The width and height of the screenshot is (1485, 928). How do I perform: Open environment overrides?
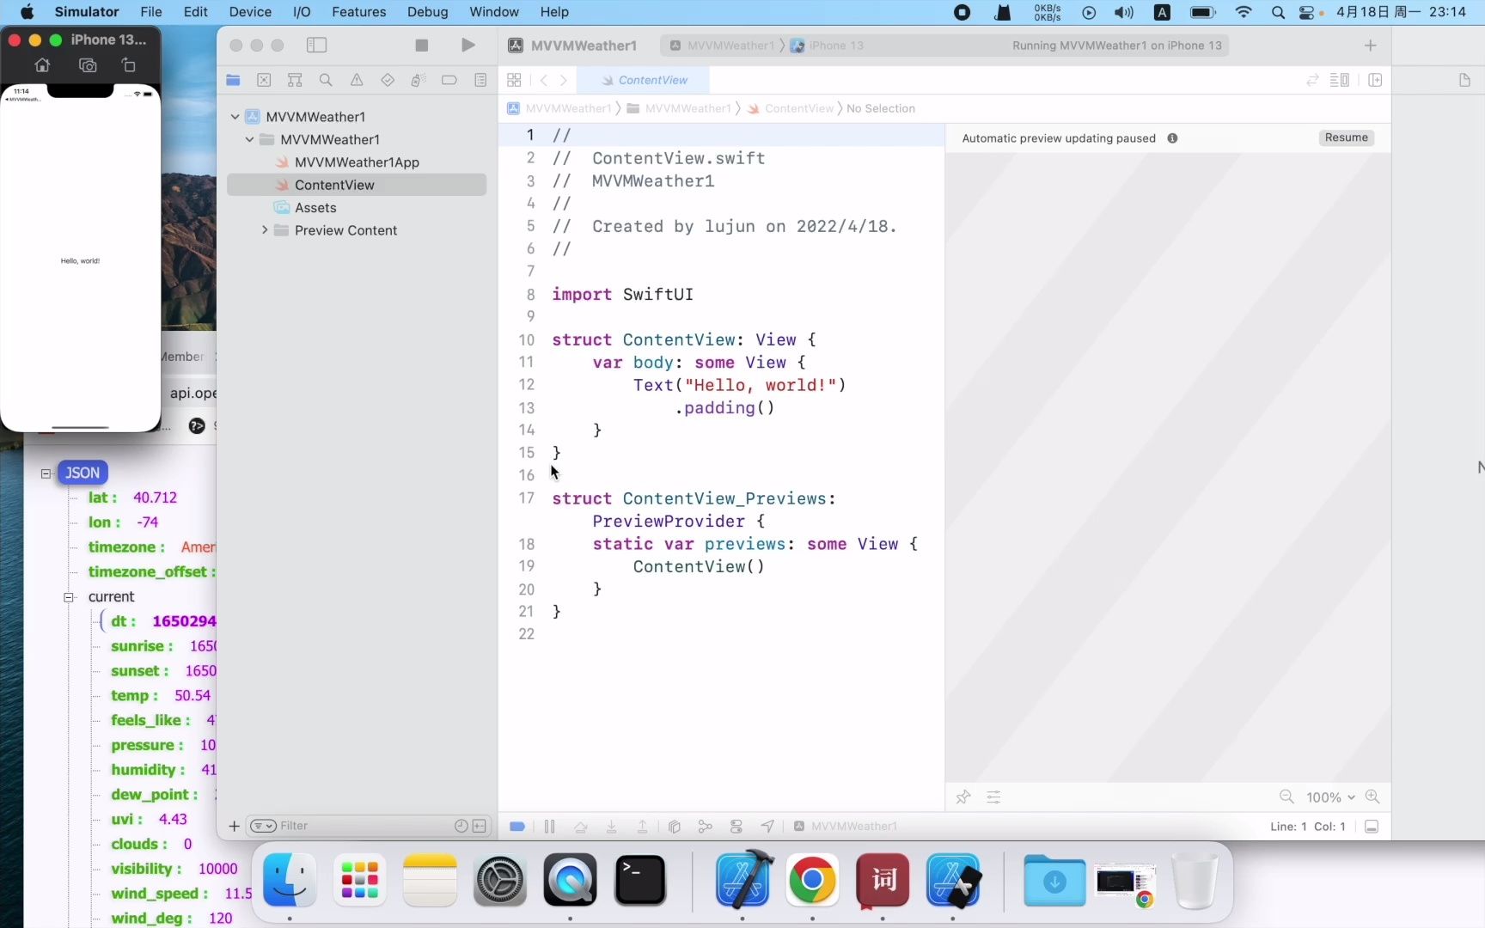tap(736, 827)
